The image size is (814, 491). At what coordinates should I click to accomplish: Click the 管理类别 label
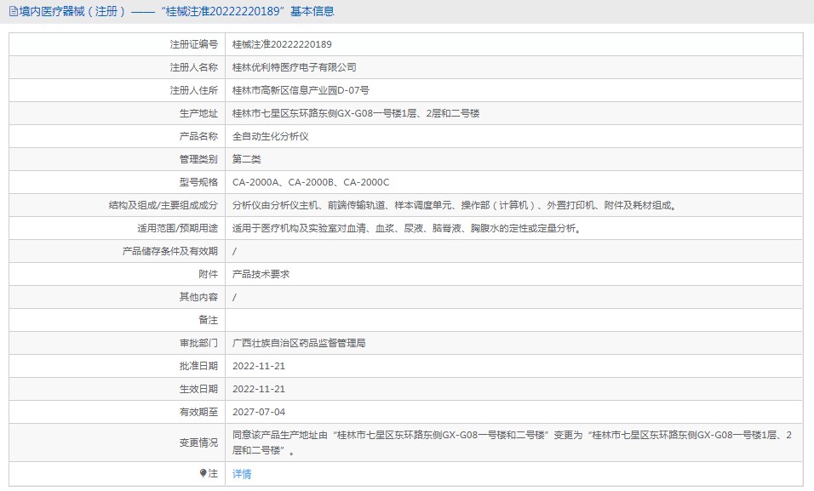(x=199, y=159)
